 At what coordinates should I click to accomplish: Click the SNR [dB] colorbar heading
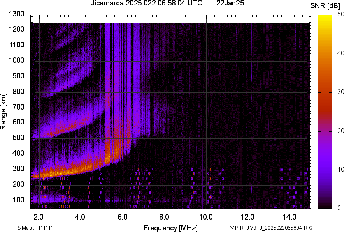326,6
